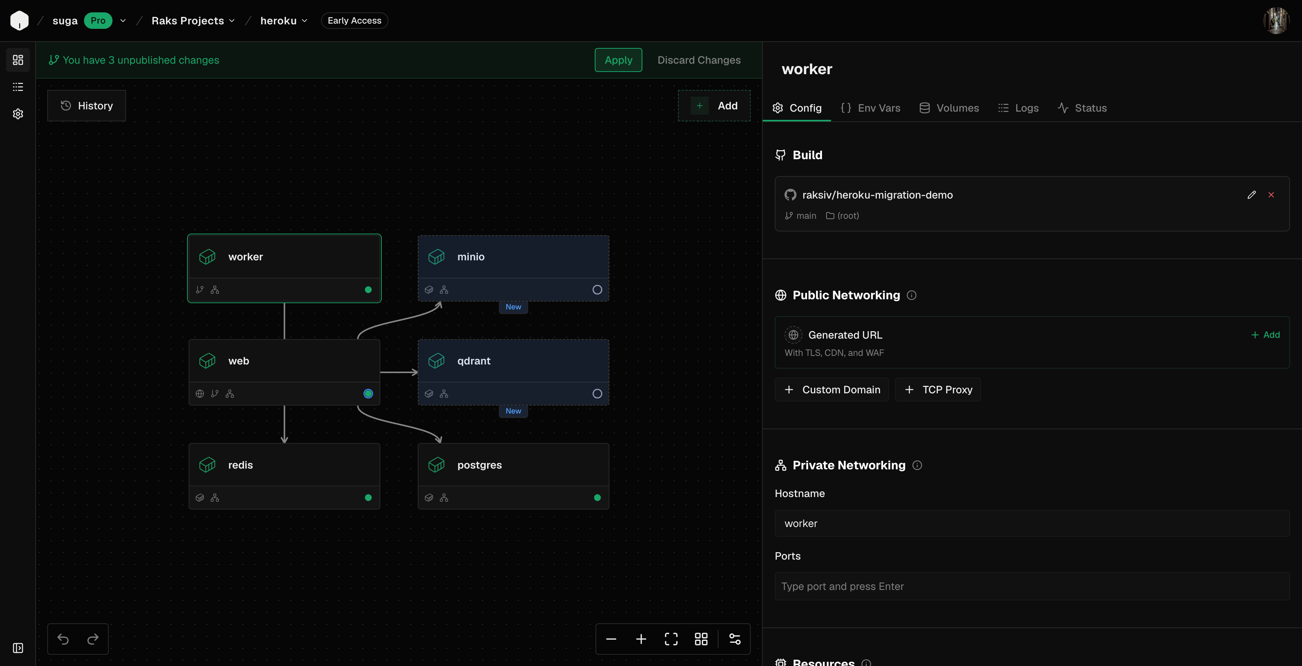Click Discard Changes
Viewport: 1302px width, 666px height.
pyautogui.click(x=699, y=60)
